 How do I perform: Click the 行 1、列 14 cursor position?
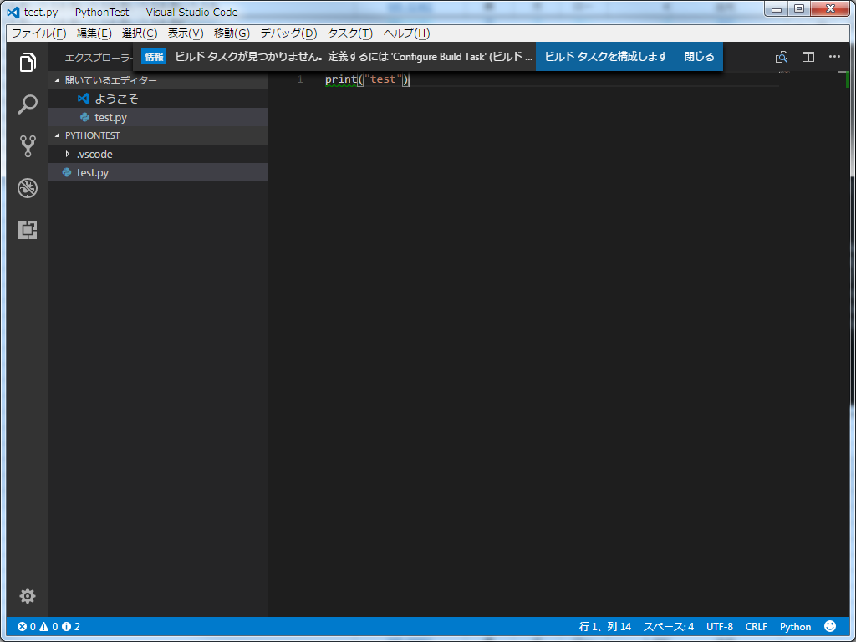point(605,627)
